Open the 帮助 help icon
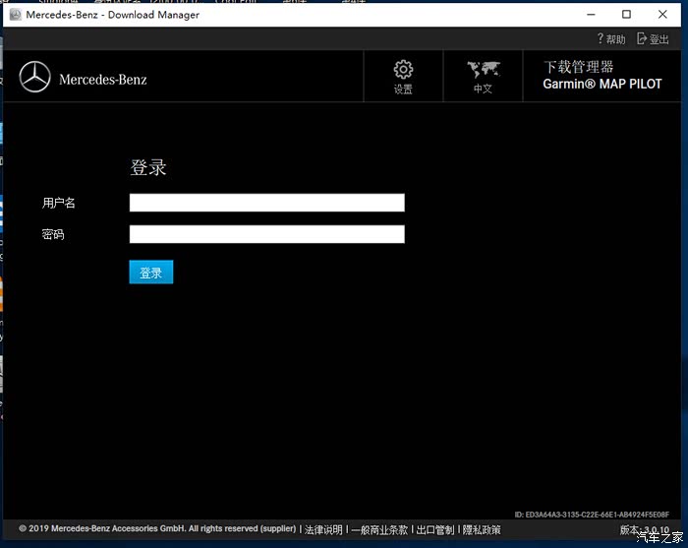 601,39
